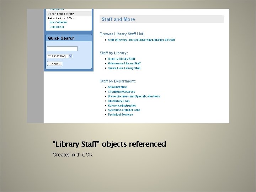Open Hagerty Library Staff link
Image resolution: width=256 pixels, height=192 pixels.
click(x=121, y=59)
